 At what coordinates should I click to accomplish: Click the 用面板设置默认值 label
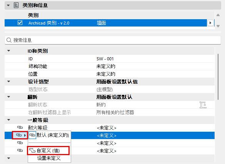click(x=117, y=82)
